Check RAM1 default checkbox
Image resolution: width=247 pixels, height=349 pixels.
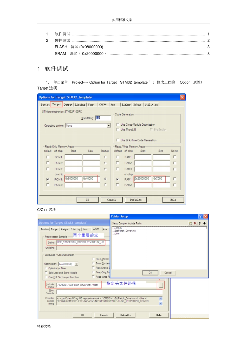[118, 157]
